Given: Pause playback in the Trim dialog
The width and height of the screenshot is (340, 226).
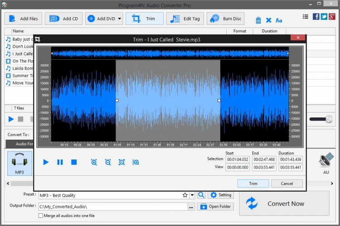Looking at the screenshot, I should [60, 162].
